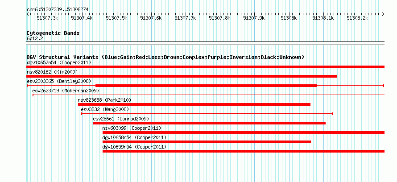Viewport: 397px width, 182px height.
Task: Click the red bar of dgv10657n54
Action: (206, 67)
